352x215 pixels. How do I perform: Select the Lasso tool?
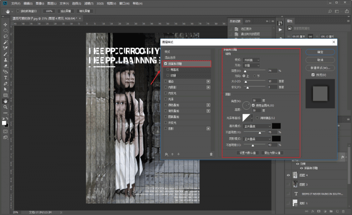tap(5, 36)
